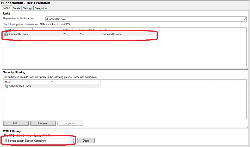Open the Delegation tab
250x147 pixels.
point(41,8)
